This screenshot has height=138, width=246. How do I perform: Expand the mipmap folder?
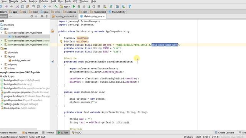click(x=2, y=64)
